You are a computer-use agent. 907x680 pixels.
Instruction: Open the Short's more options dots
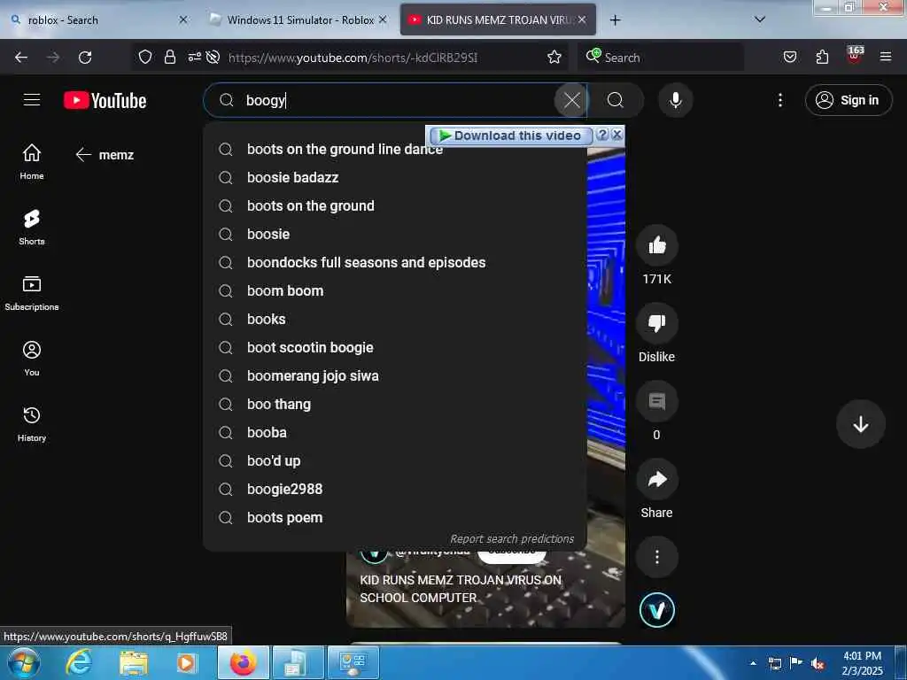(x=656, y=557)
